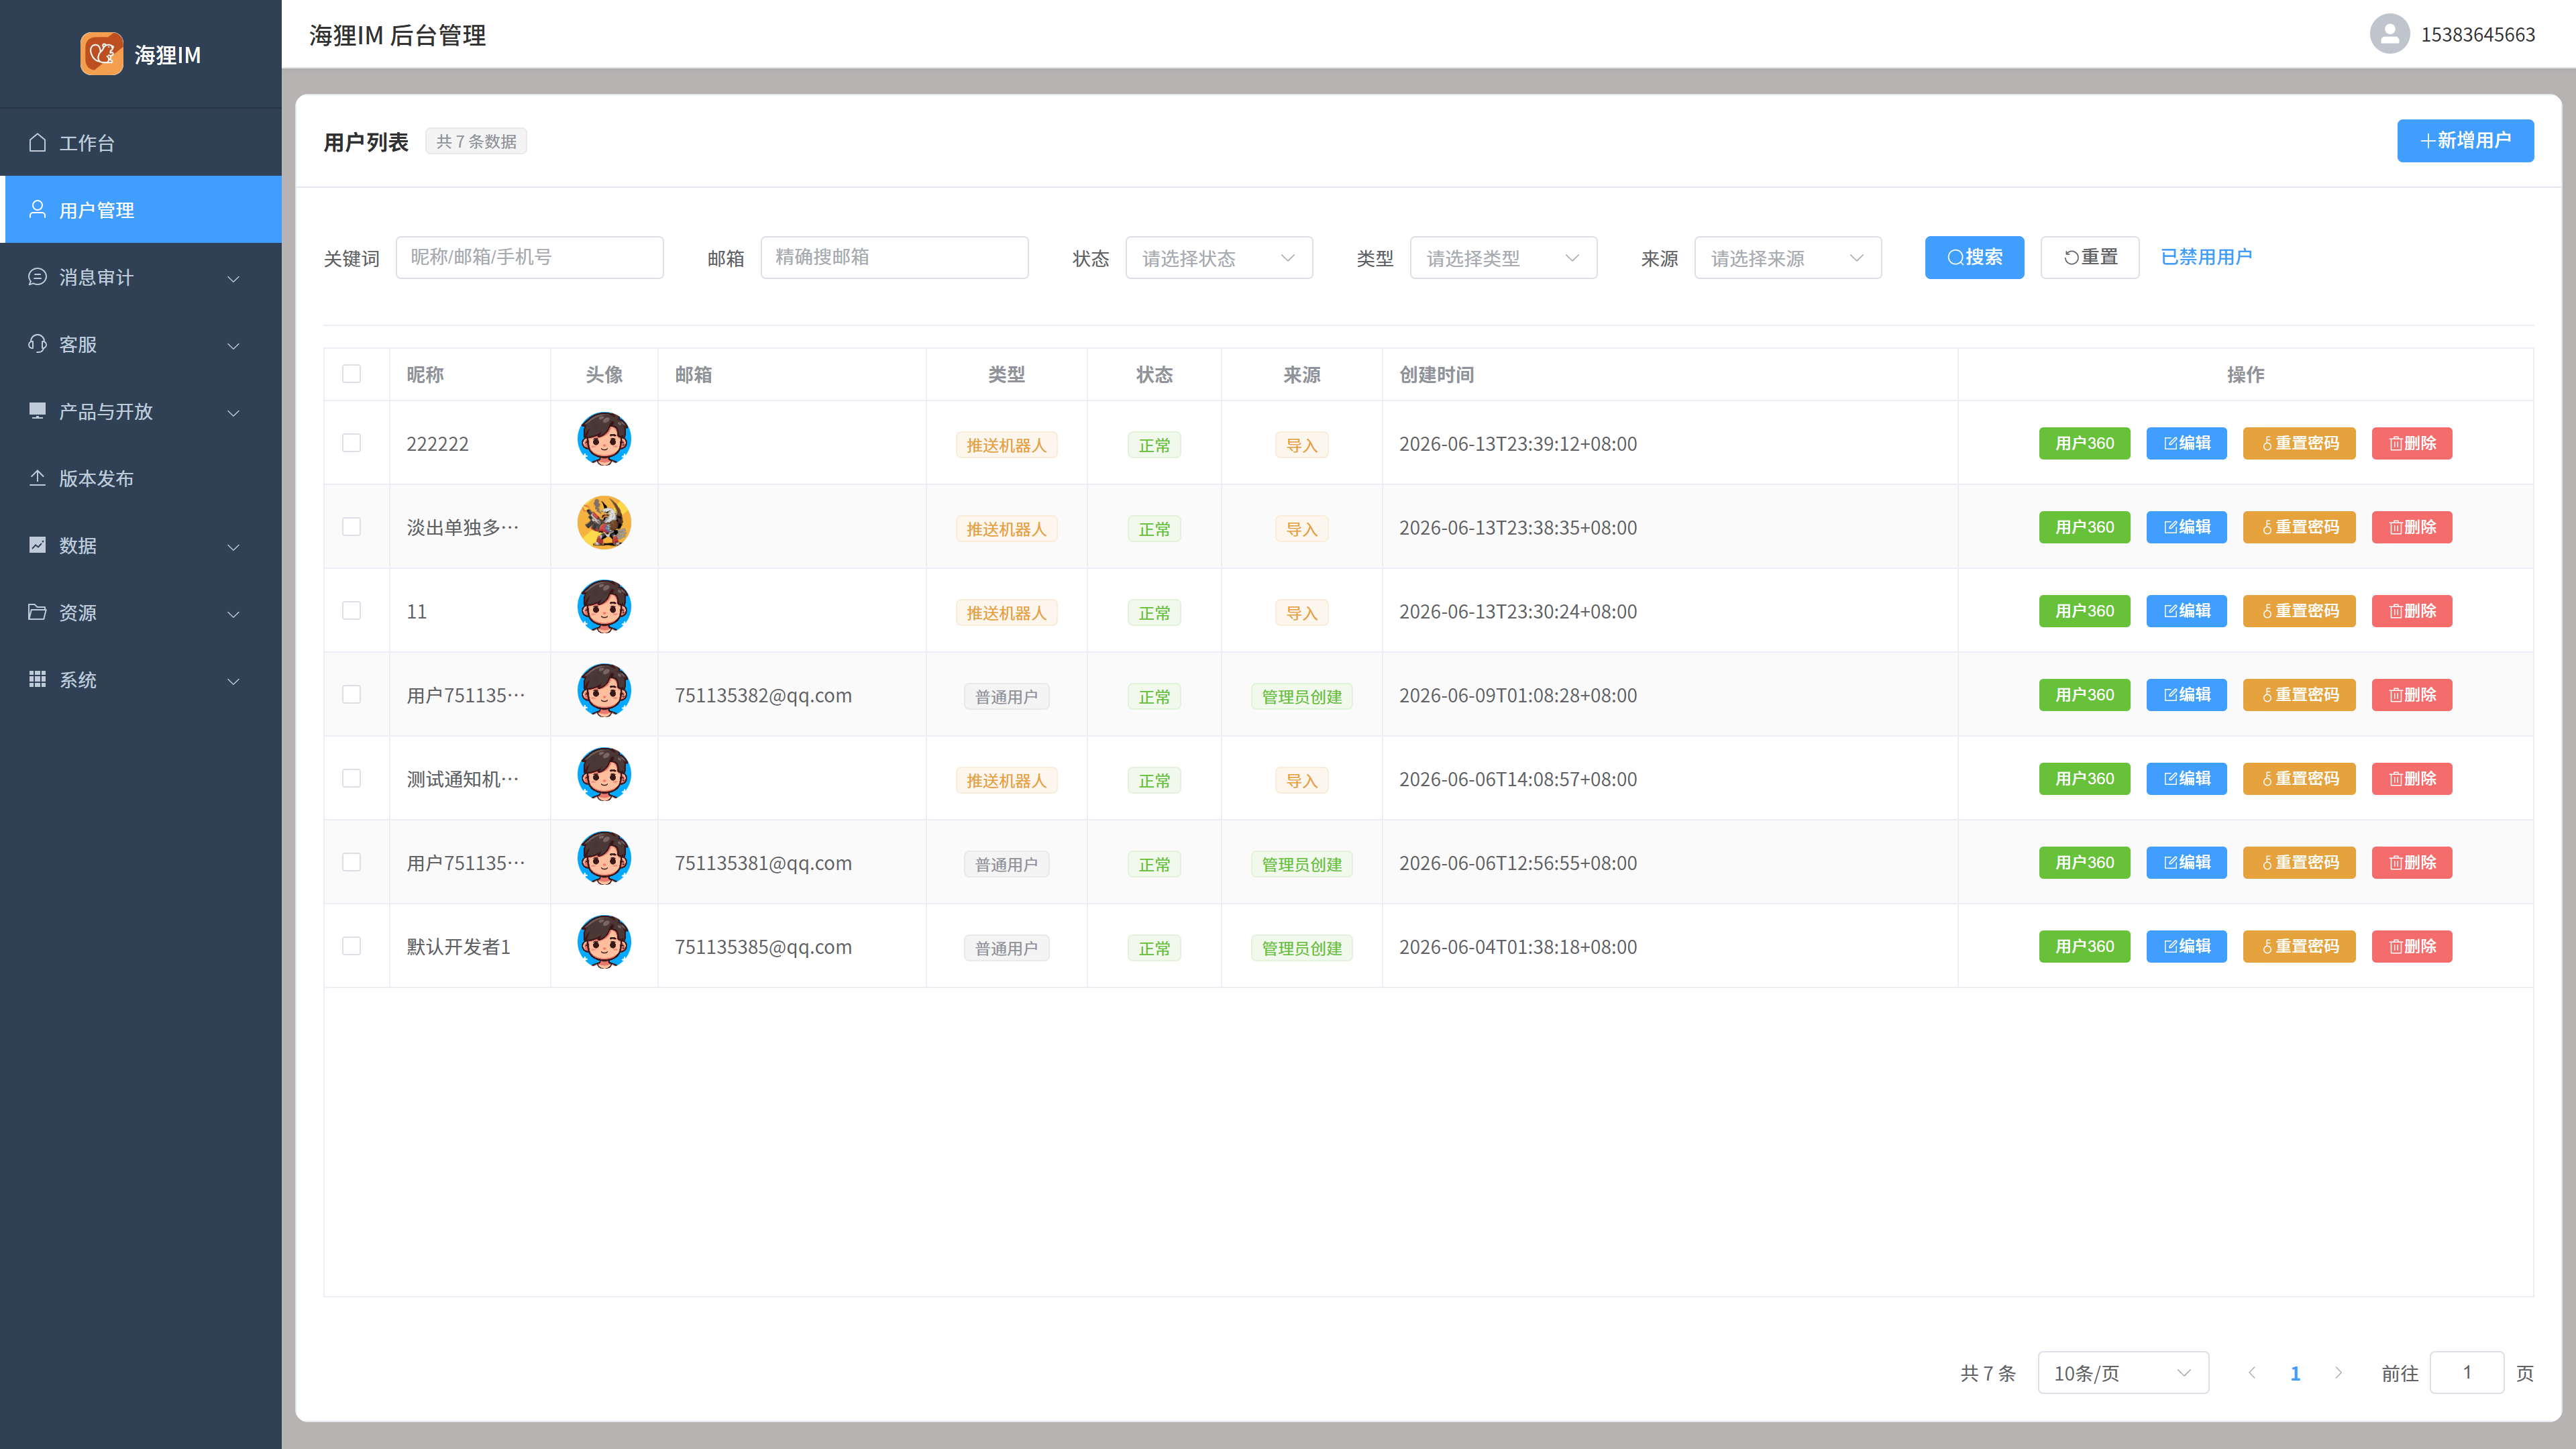The height and width of the screenshot is (1449, 2576).
Task: Open the 请选择状态 dropdown
Action: coord(1218,258)
